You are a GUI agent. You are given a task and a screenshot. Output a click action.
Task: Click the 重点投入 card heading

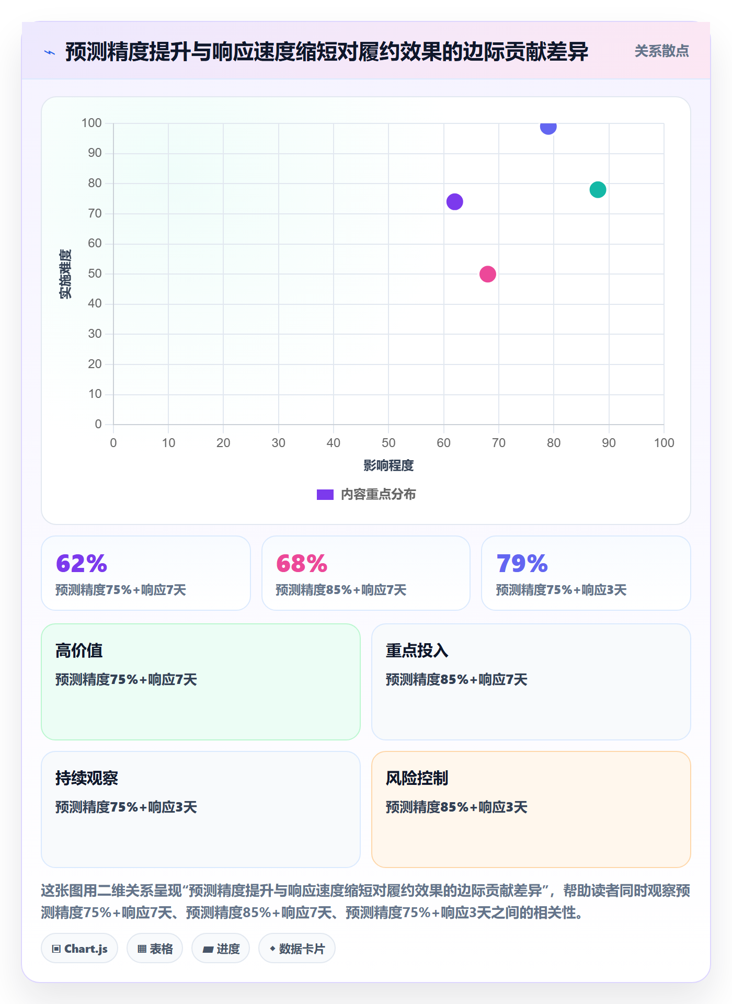tap(417, 651)
